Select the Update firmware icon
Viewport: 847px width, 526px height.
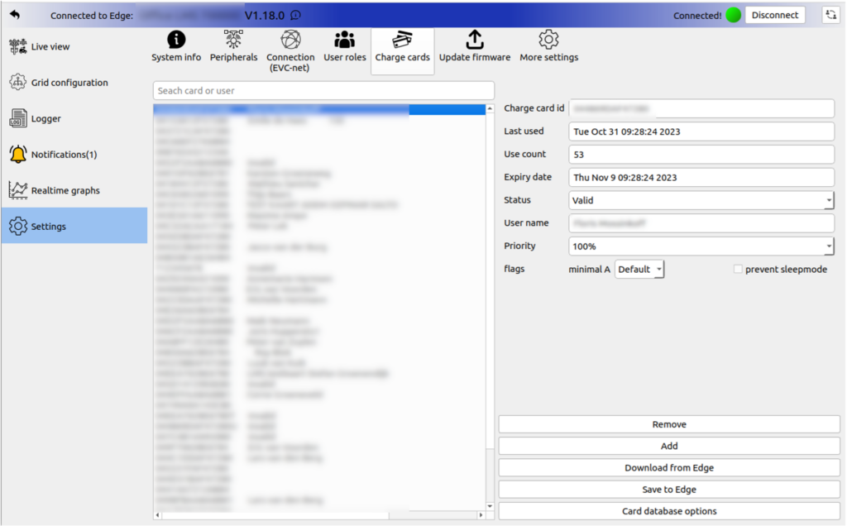pyautogui.click(x=474, y=47)
